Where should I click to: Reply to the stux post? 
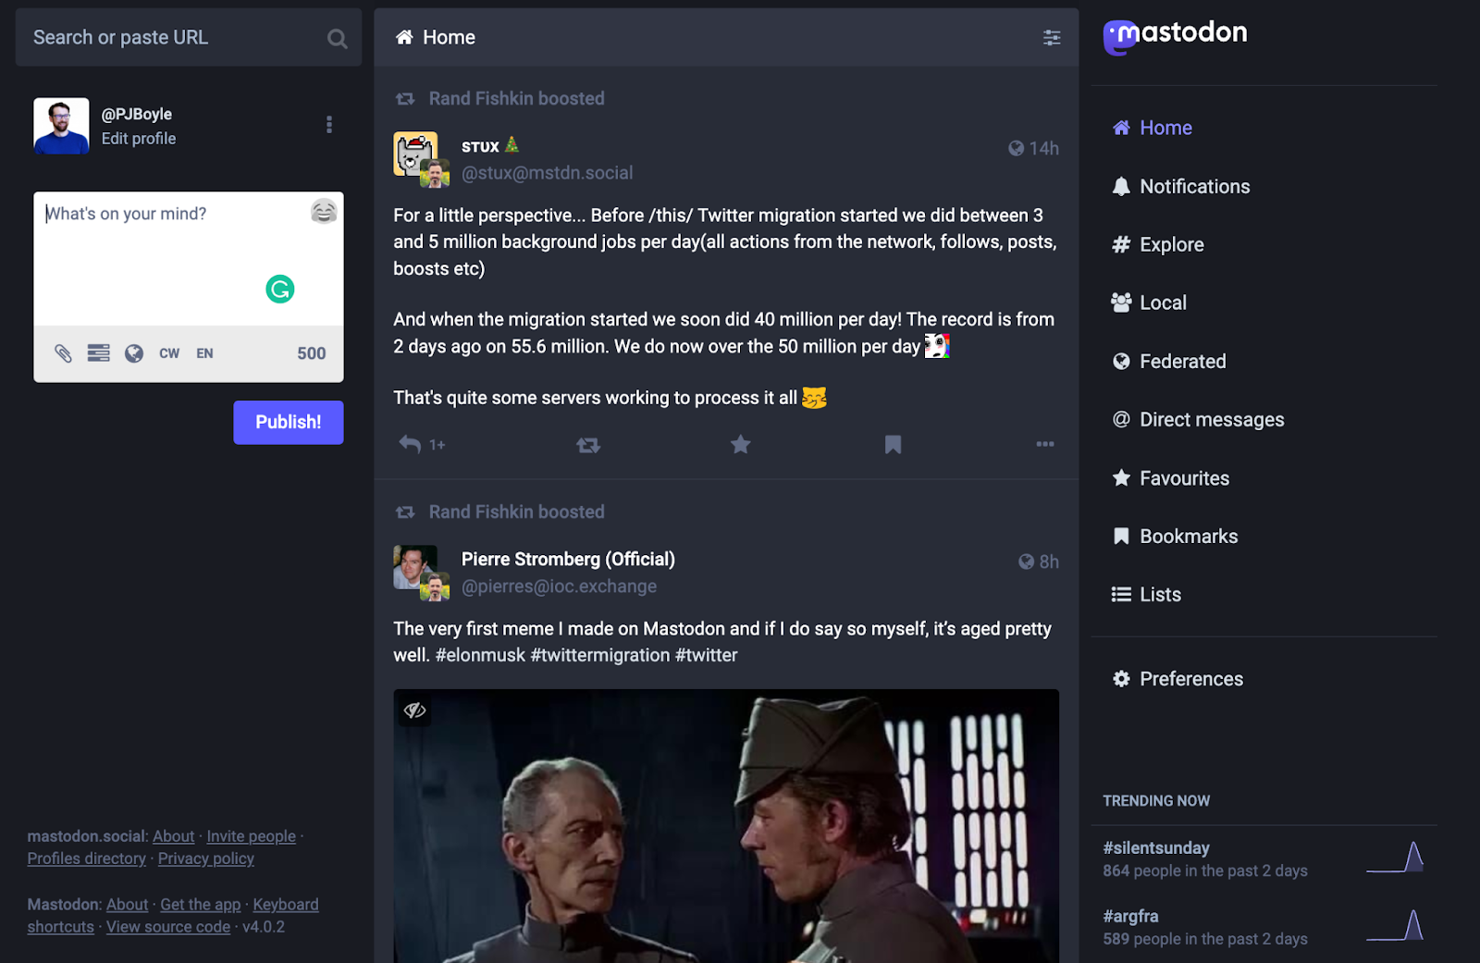[x=410, y=445]
